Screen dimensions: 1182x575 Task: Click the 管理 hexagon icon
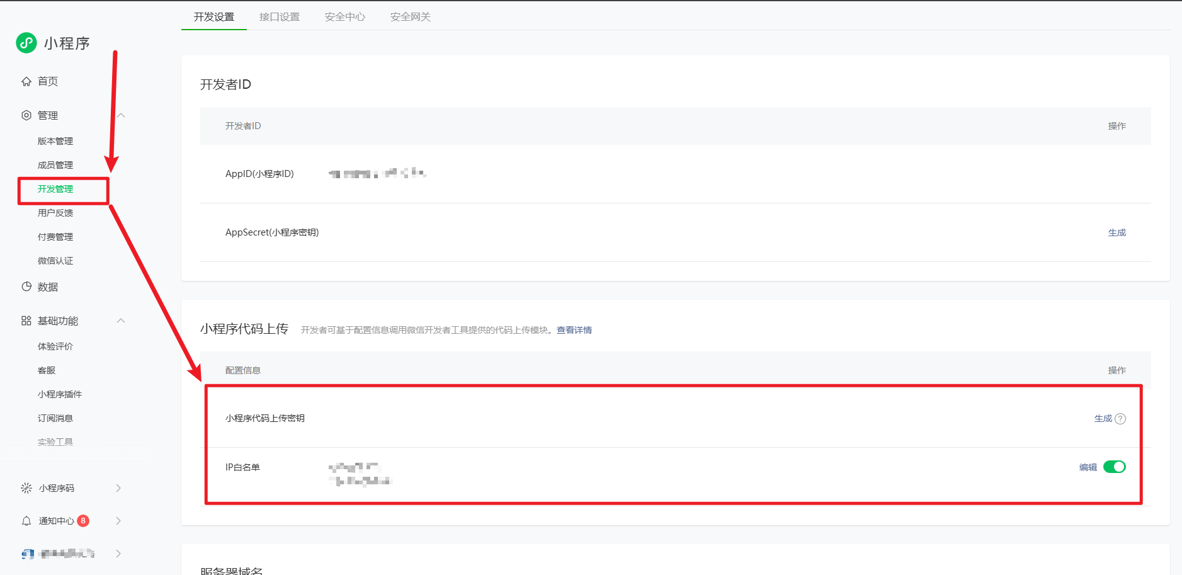point(26,115)
